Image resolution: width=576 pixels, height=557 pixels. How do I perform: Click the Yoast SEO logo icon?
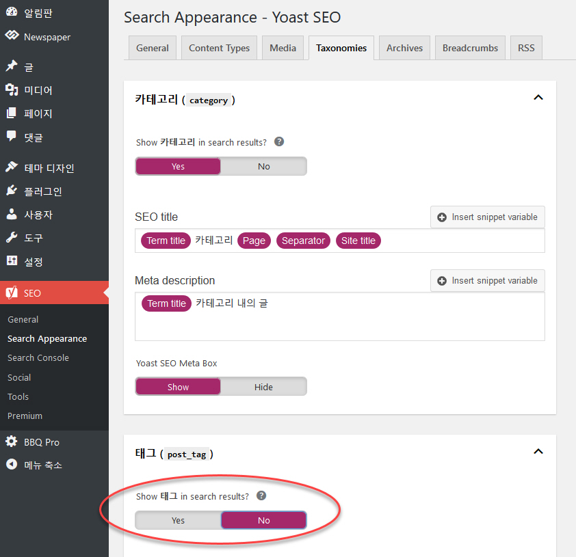[12, 293]
